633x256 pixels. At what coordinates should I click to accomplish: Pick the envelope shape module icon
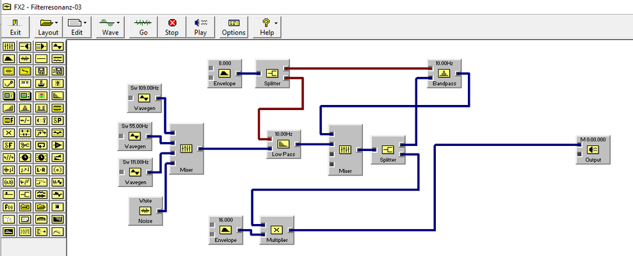9,59
